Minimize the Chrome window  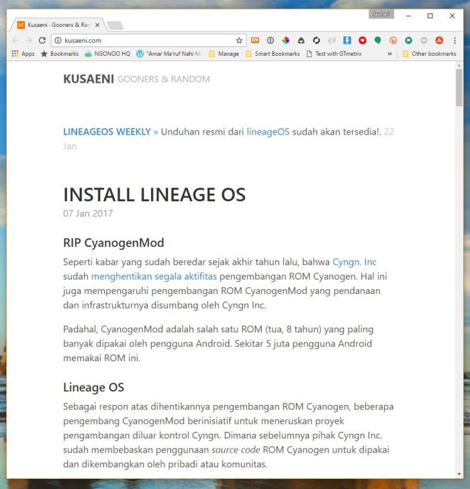point(409,15)
